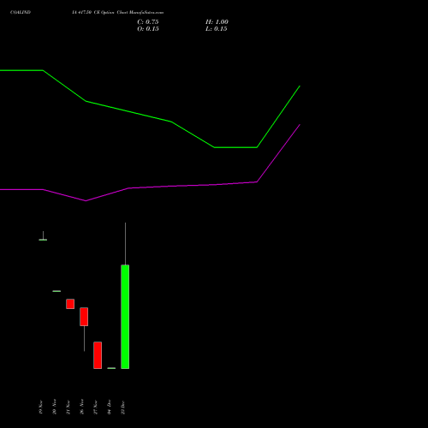Click the '04 Dec' date axis label
Viewport: 428px width, 428px height.
coord(110,407)
